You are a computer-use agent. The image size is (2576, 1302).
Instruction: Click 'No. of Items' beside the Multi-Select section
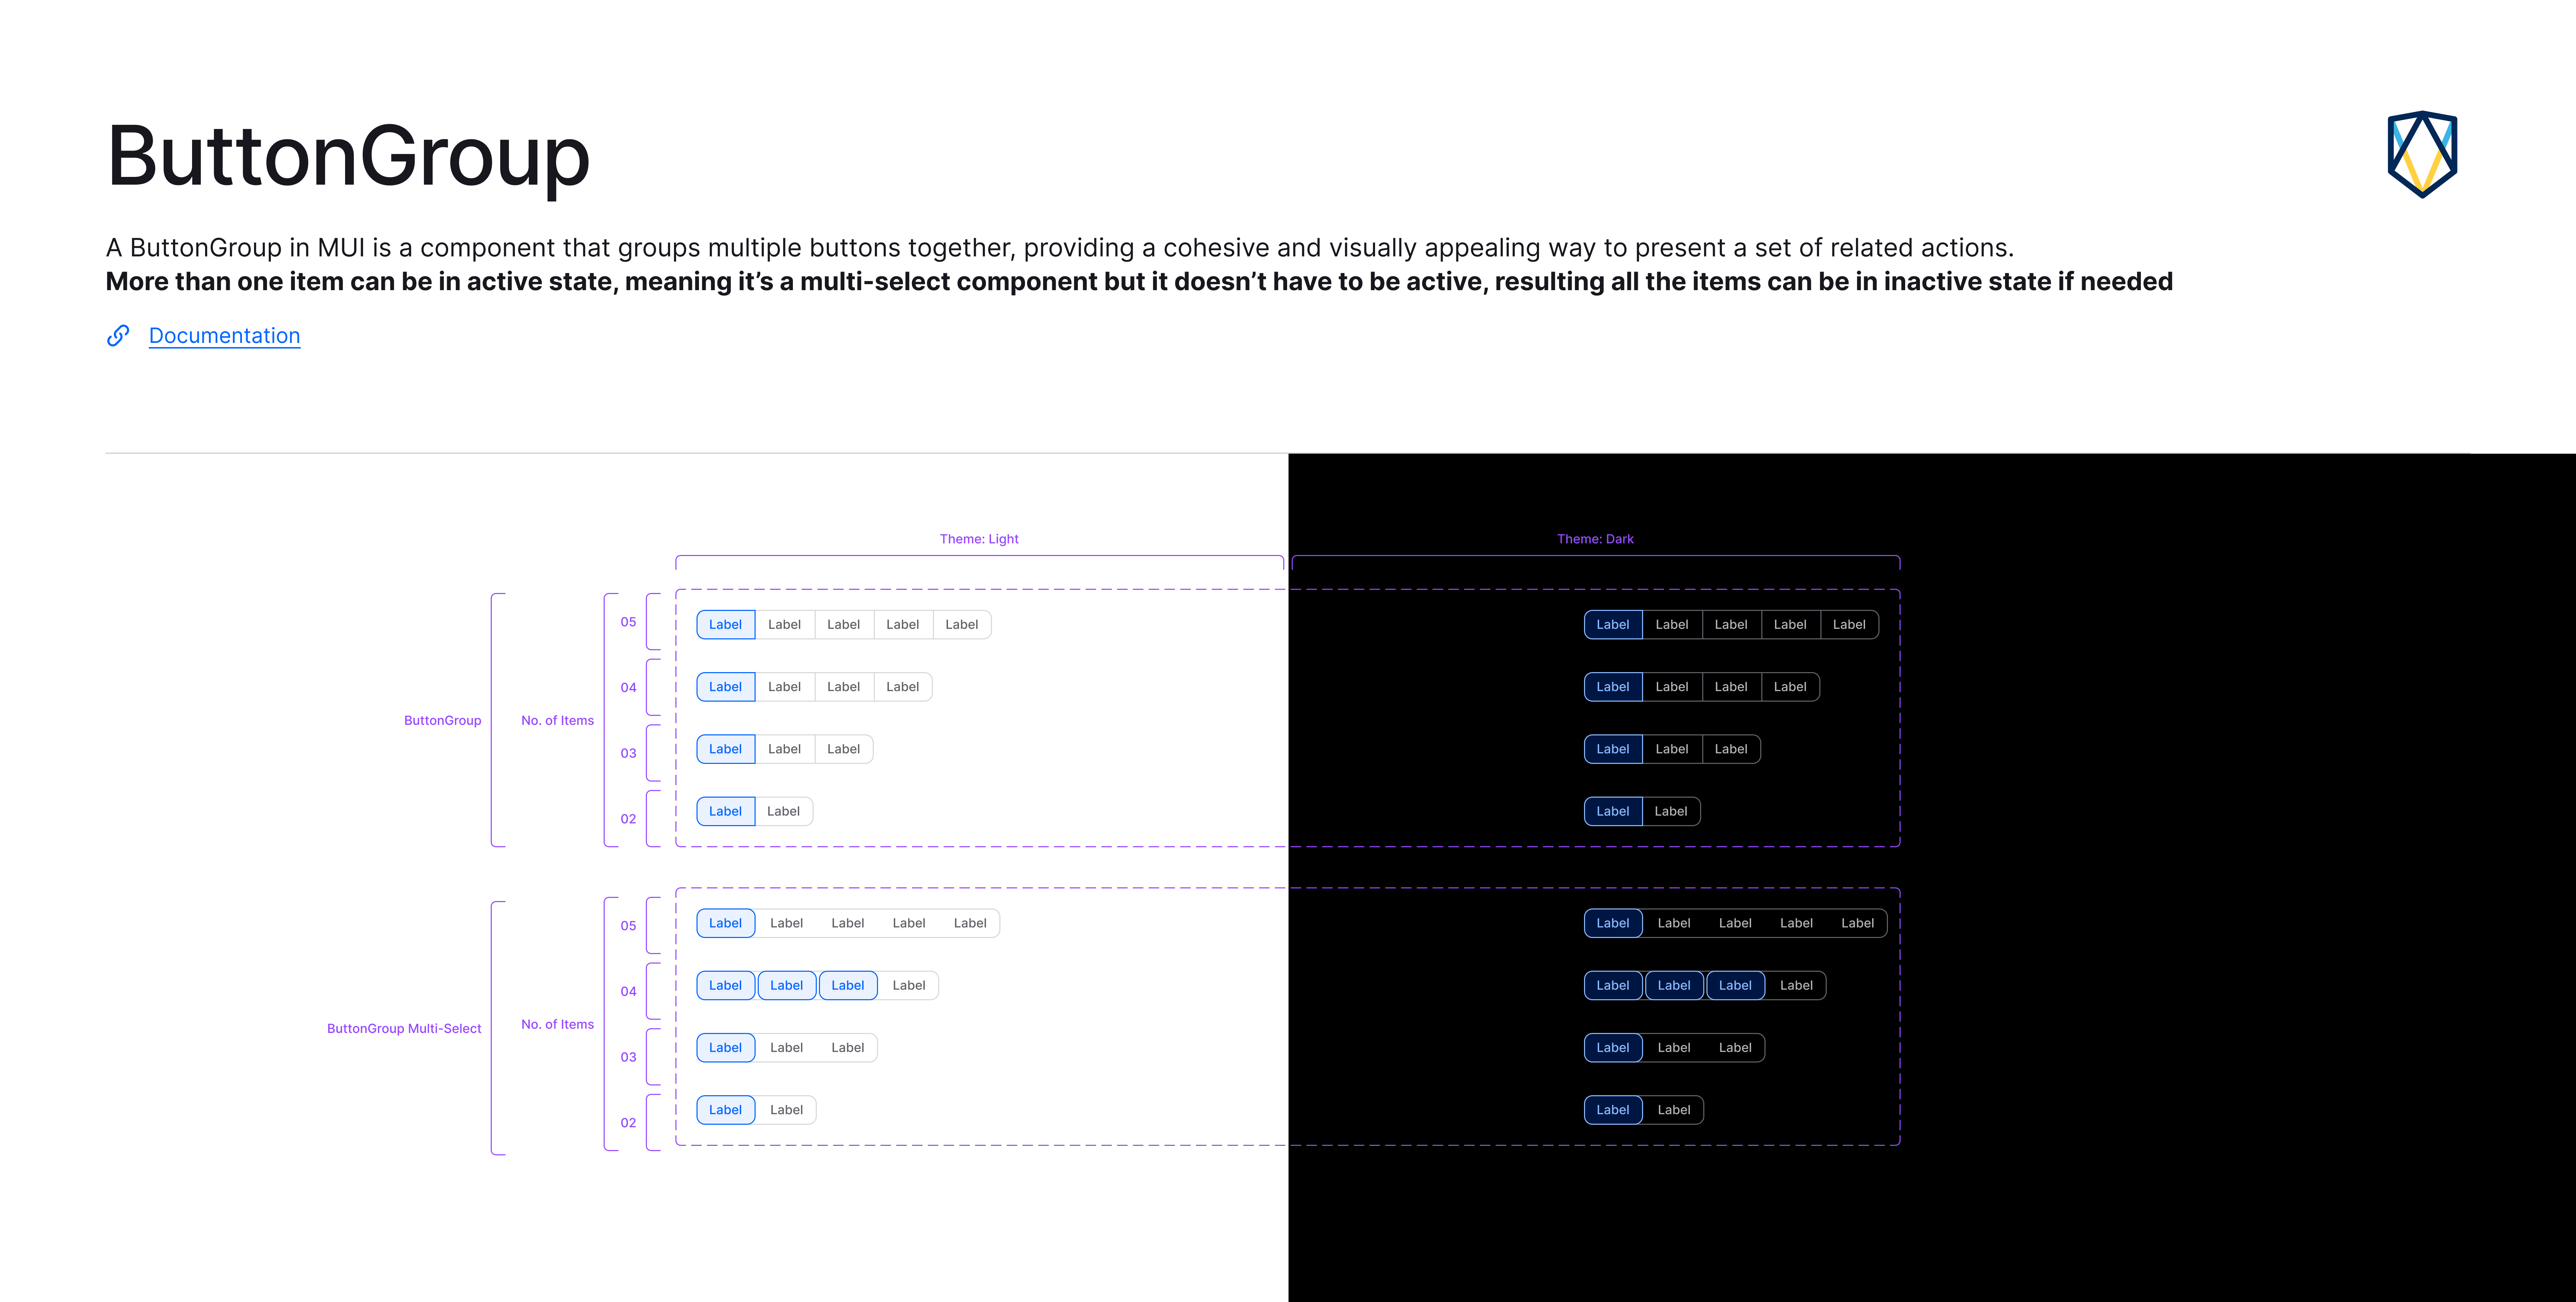(x=557, y=1024)
